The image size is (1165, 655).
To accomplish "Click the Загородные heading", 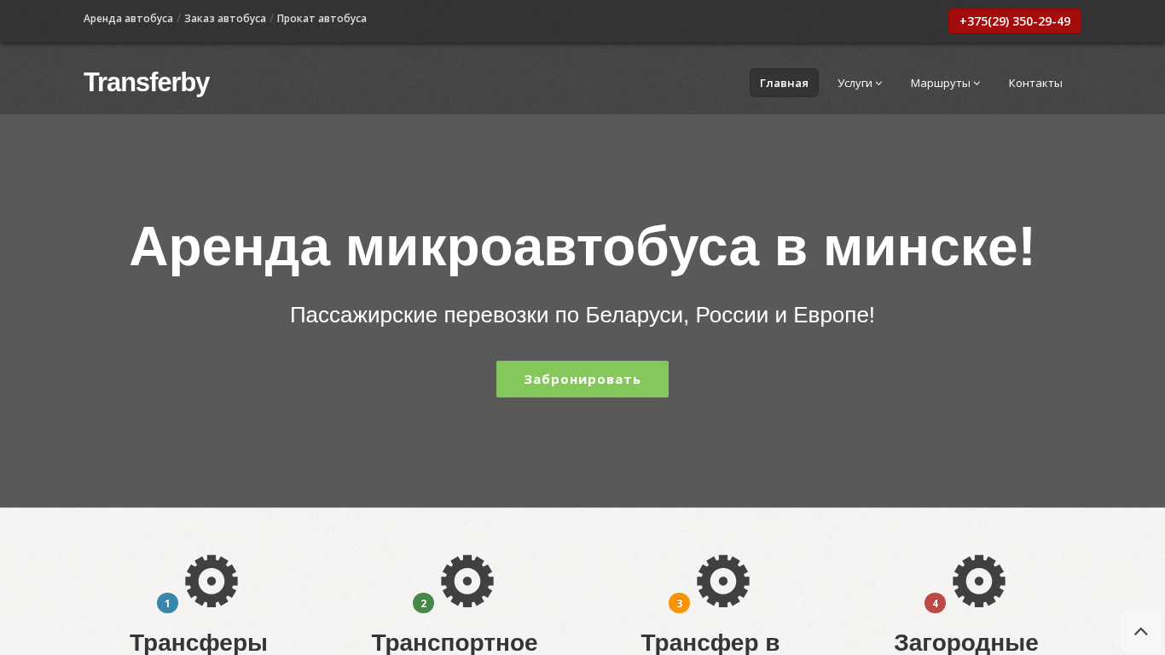I will pyautogui.click(x=966, y=642).
